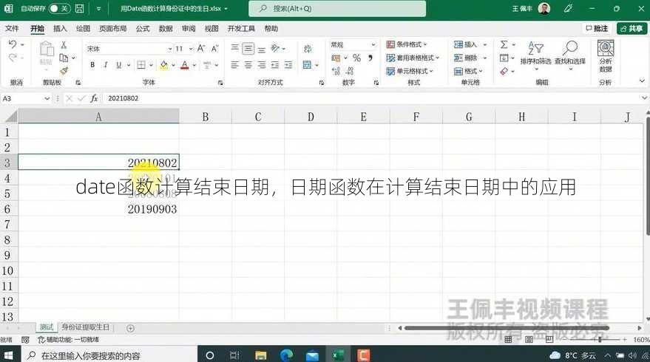Click the Borders icon

coord(141,65)
